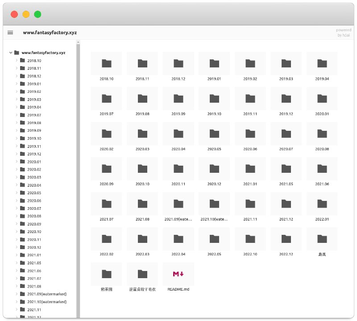This screenshot has width=357, height=321.
Task: Follow the powered by h5ai link
Action: click(x=343, y=33)
